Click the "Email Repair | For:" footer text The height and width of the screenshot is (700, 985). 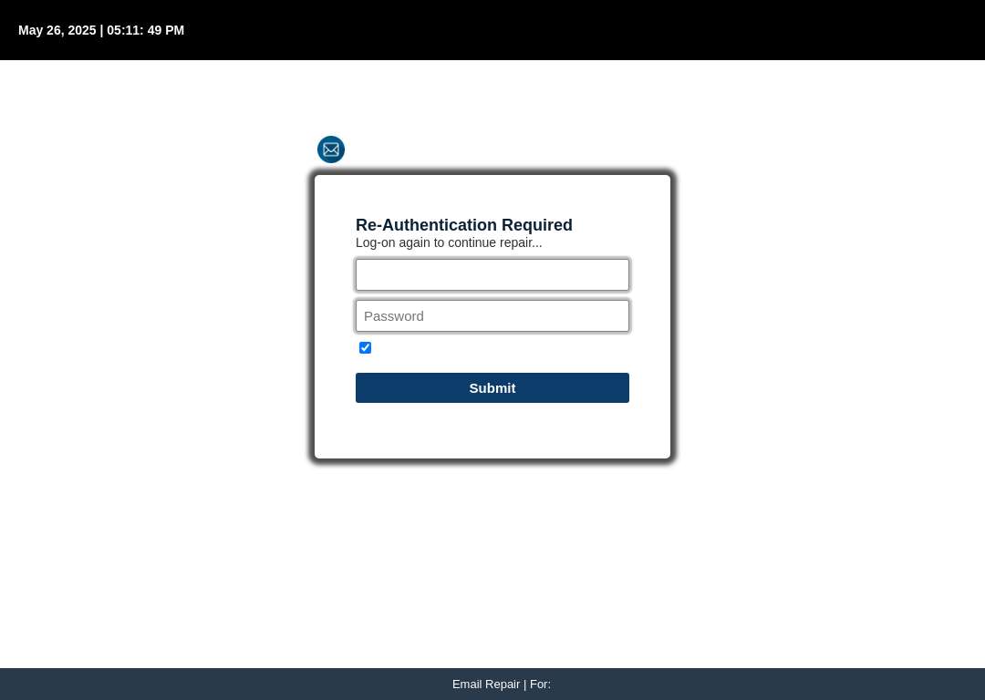[502, 685]
